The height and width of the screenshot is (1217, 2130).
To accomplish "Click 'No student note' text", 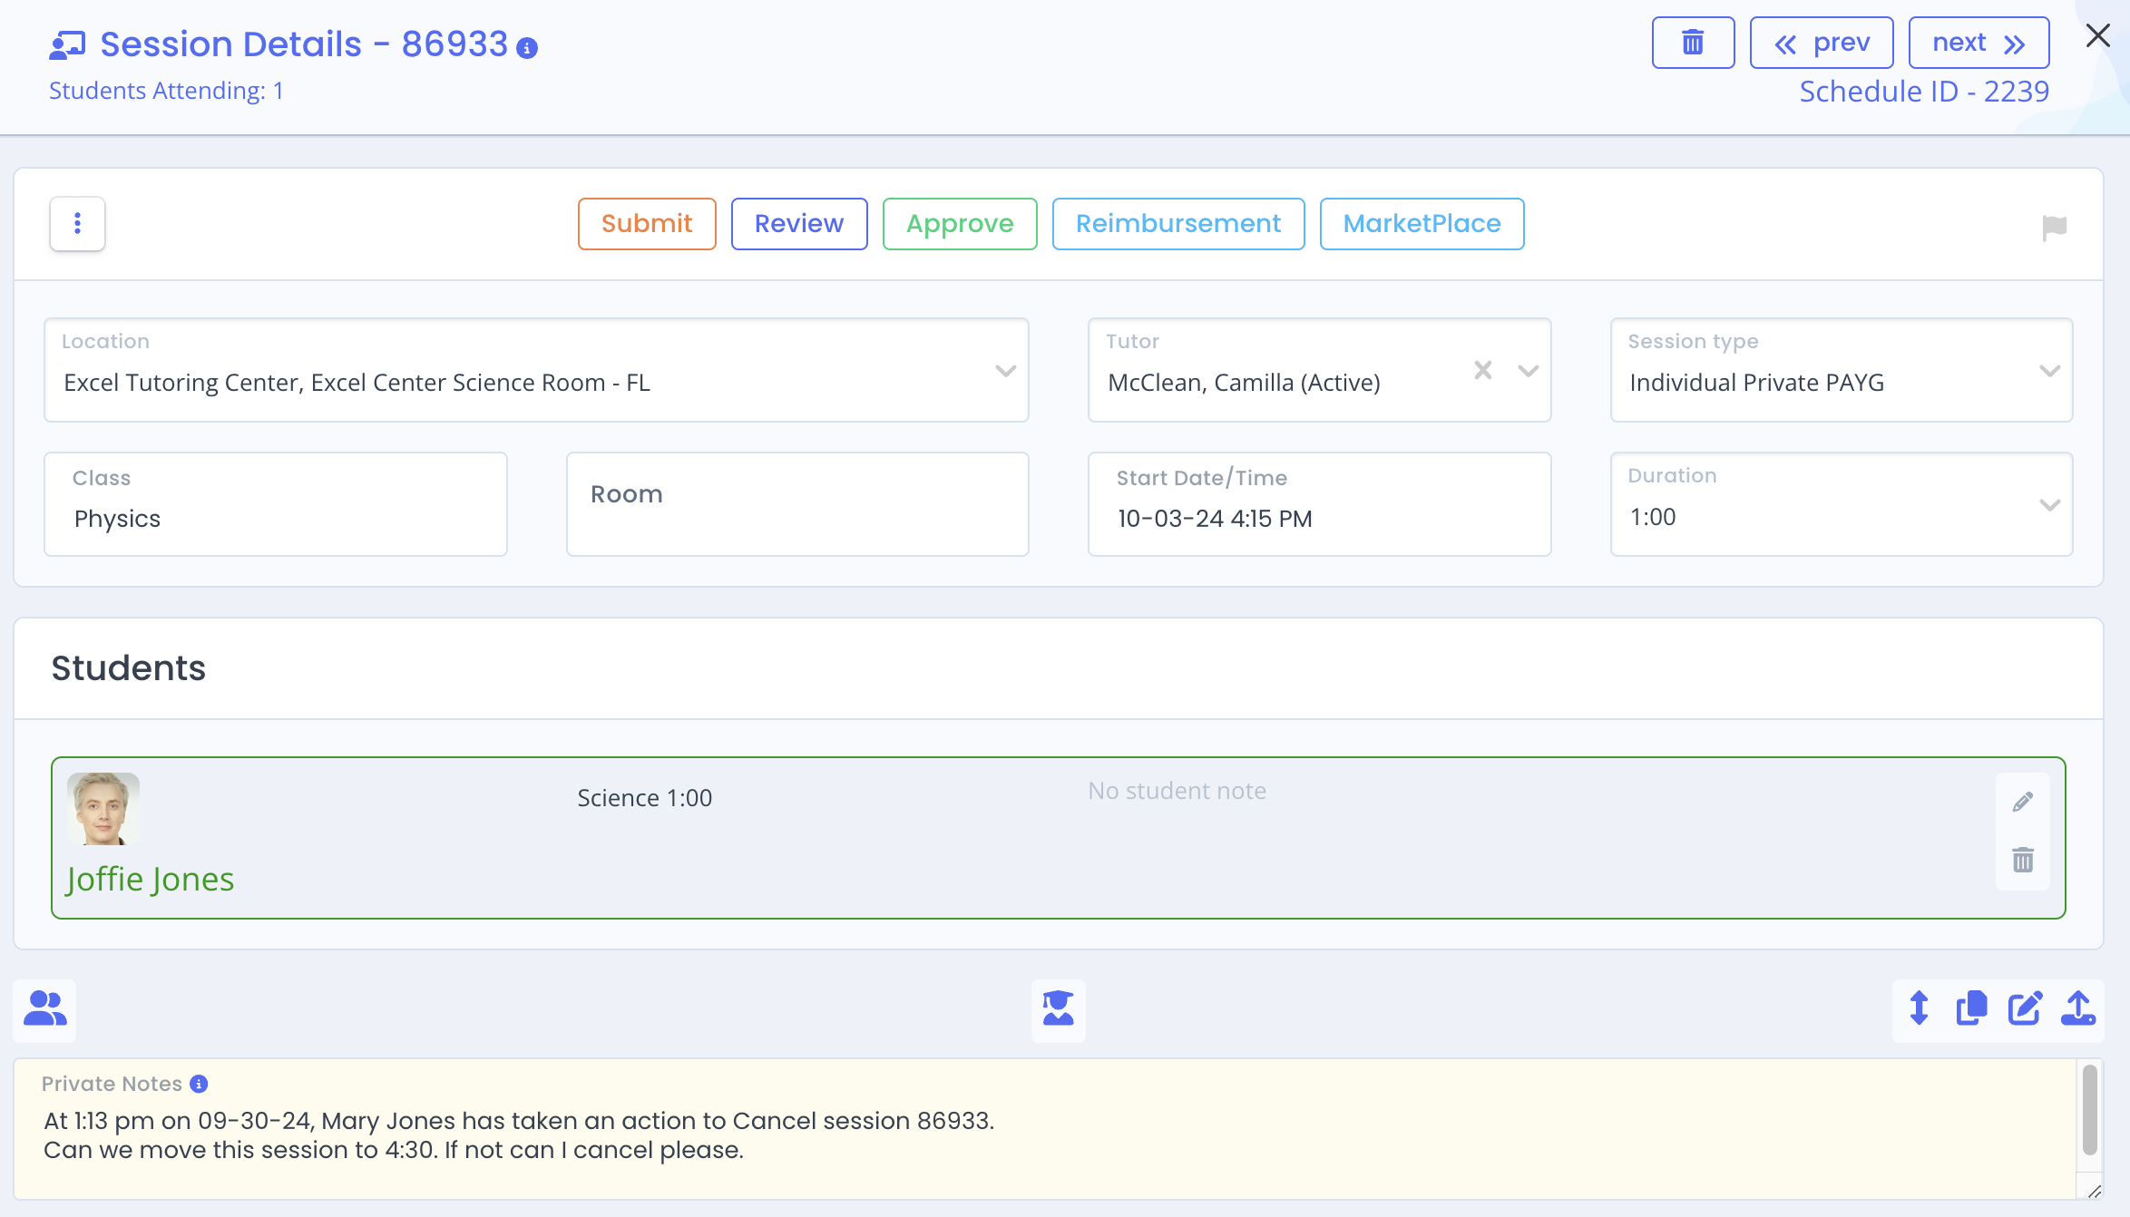I will (1177, 791).
